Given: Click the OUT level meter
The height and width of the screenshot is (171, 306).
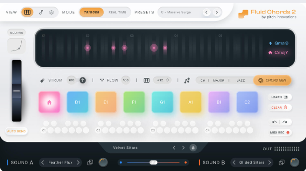Looking at the screenshot, I should [x=287, y=149].
